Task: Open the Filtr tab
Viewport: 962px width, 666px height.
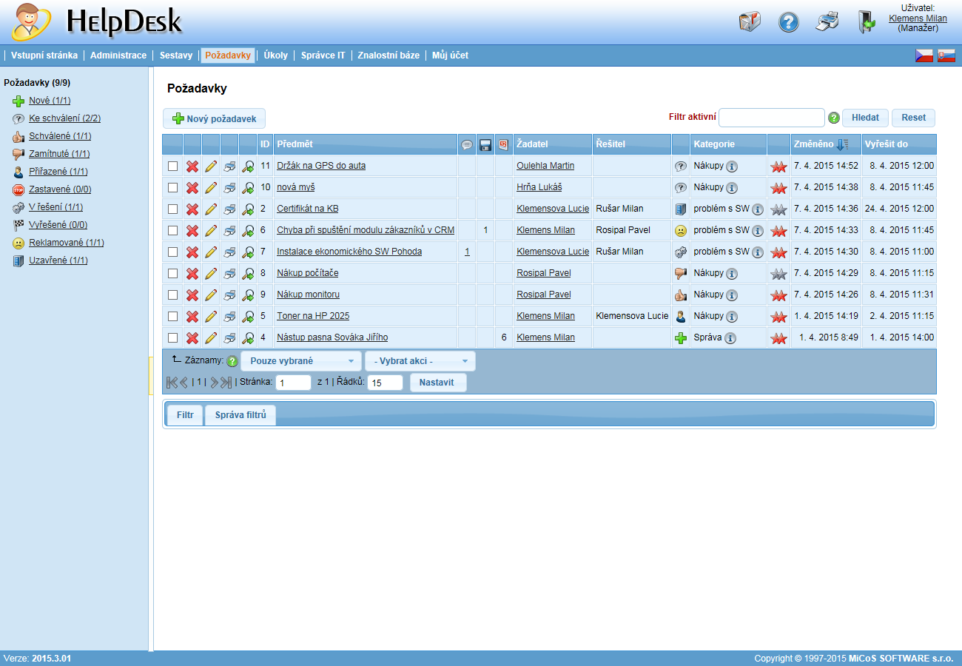Action: [185, 415]
